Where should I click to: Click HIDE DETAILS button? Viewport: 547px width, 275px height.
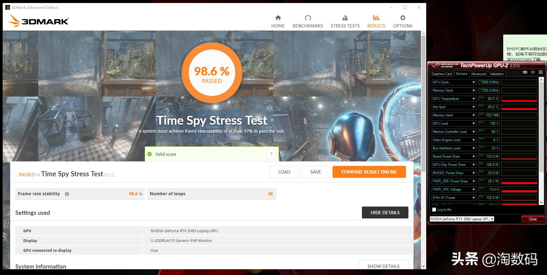(x=385, y=213)
